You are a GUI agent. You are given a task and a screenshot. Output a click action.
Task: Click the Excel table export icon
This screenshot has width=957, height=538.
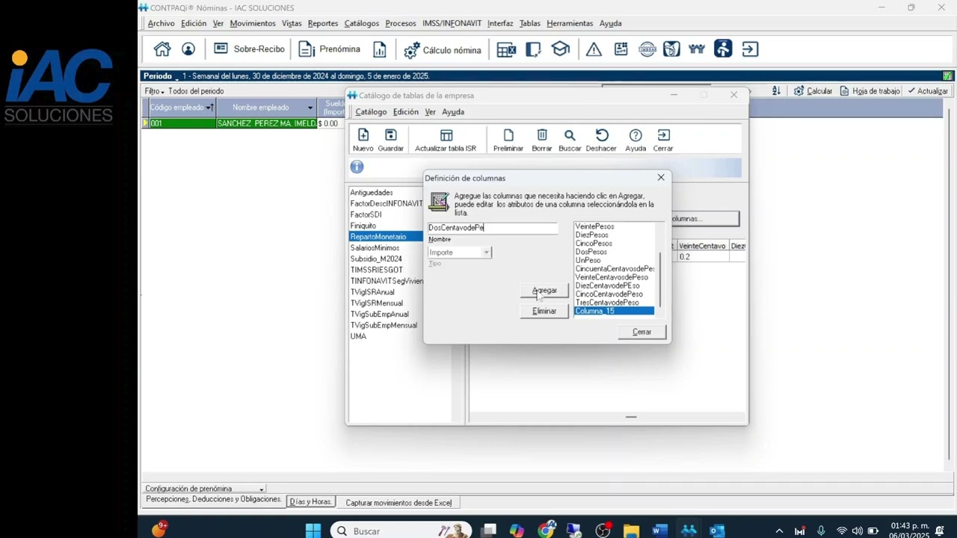506,49
